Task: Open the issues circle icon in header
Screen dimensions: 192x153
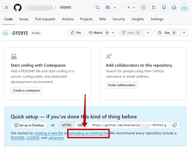Action: (x=143, y=7)
